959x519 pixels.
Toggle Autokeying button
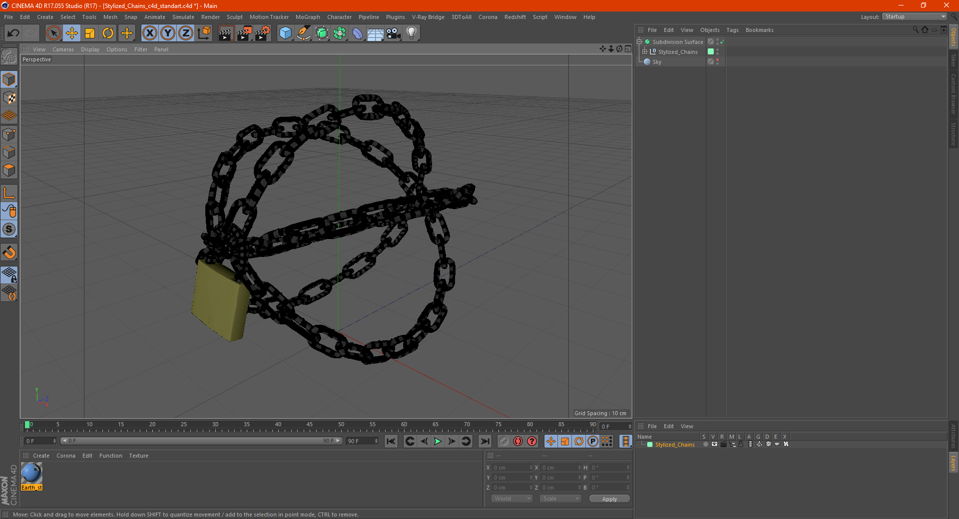tap(518, 441)
